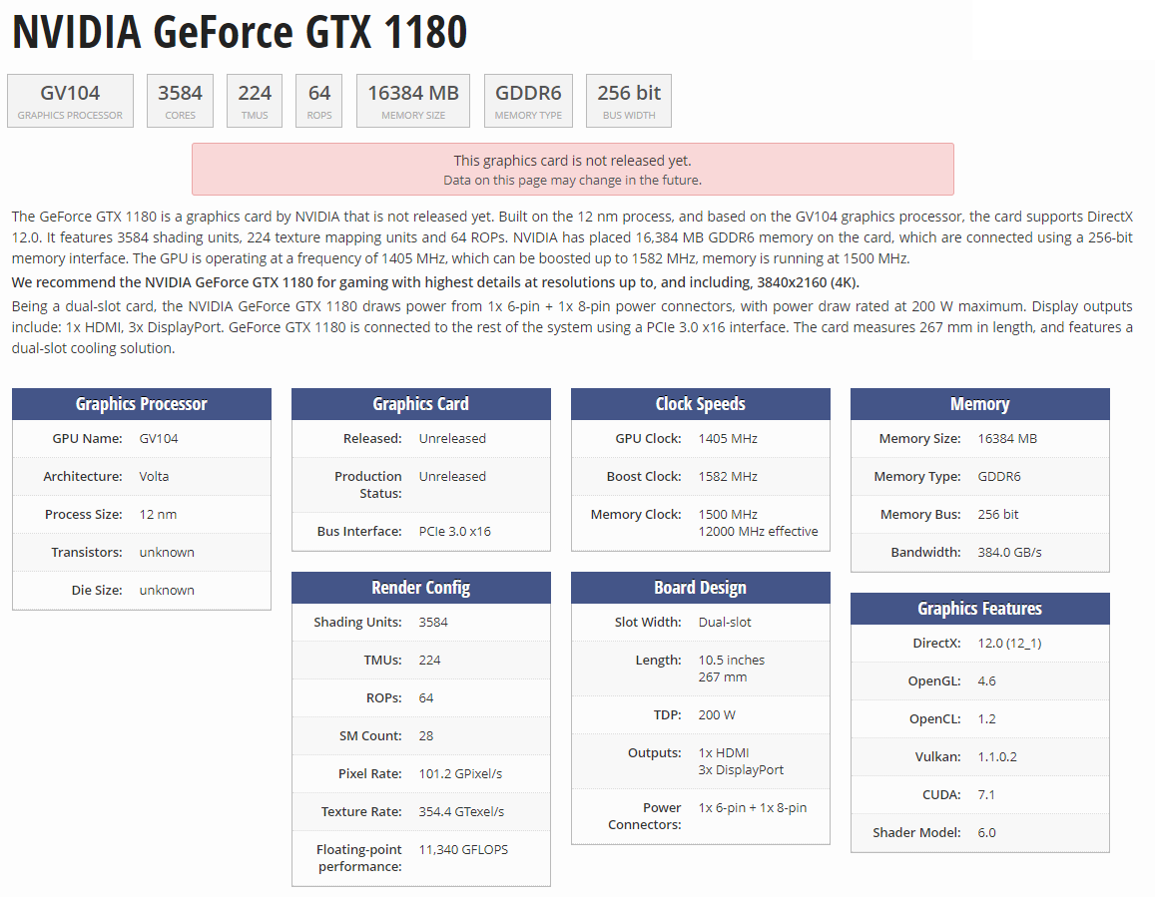The height and width of the screenshot is (902, 1155).
Task: Click the CUDA value 7.1
Action: click(x=985, y=795)
